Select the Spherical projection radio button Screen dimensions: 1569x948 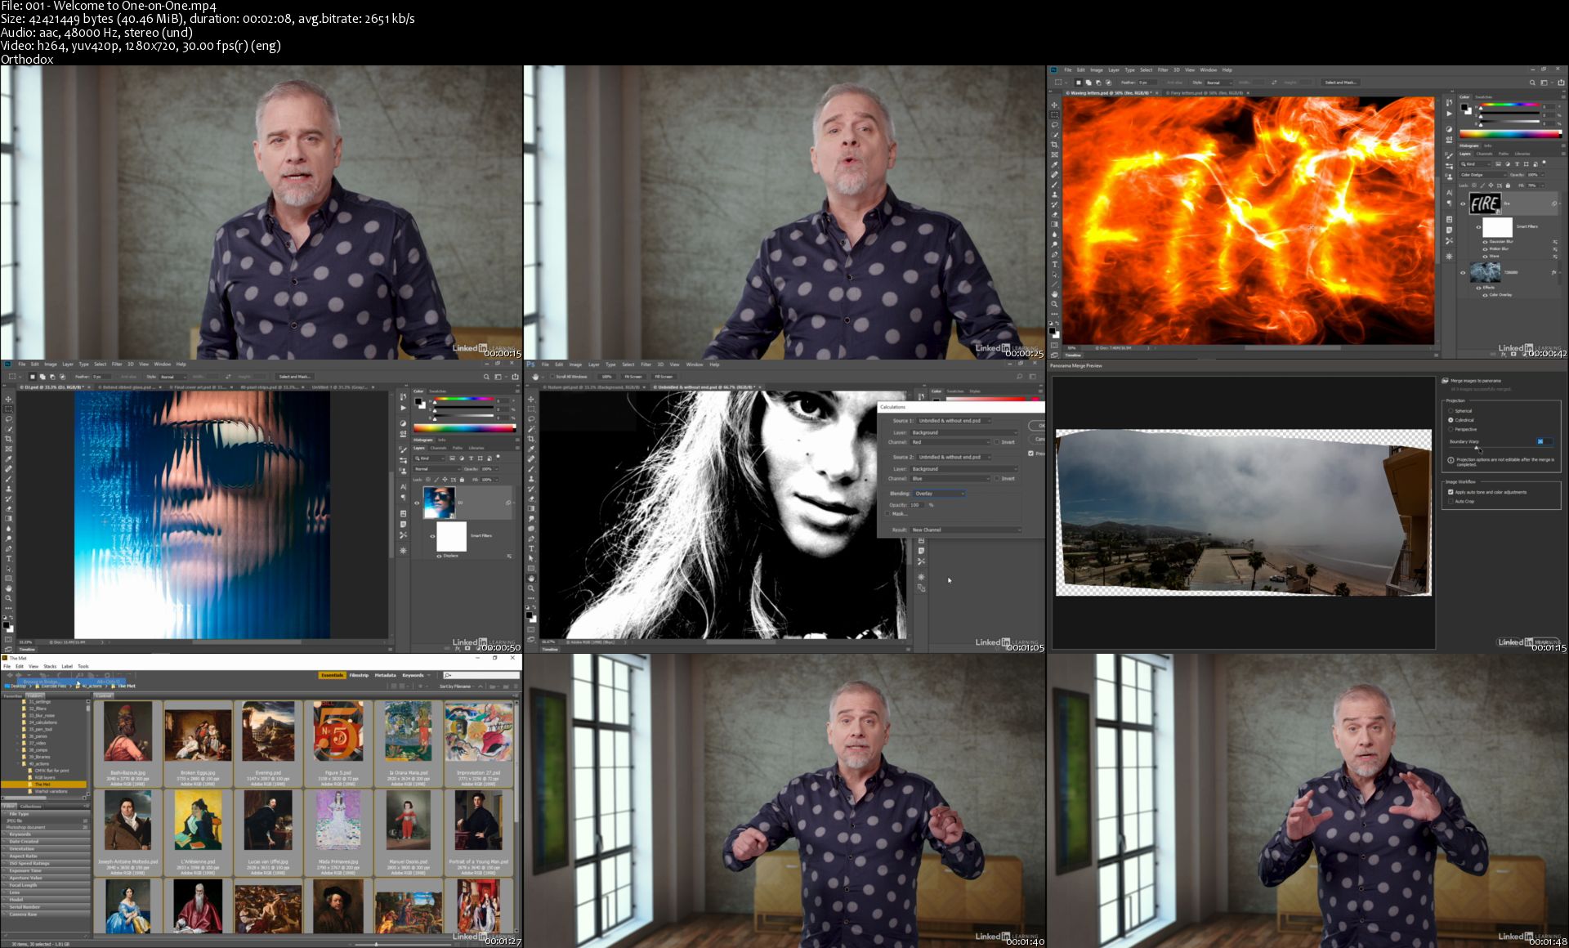click(x=1451, y=411)
